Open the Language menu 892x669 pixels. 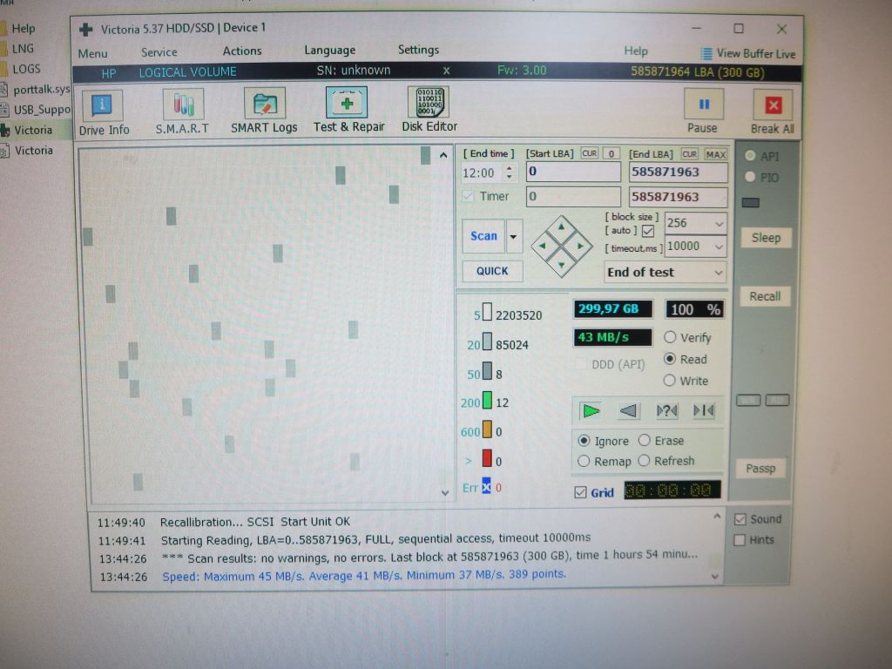(330, 50)
